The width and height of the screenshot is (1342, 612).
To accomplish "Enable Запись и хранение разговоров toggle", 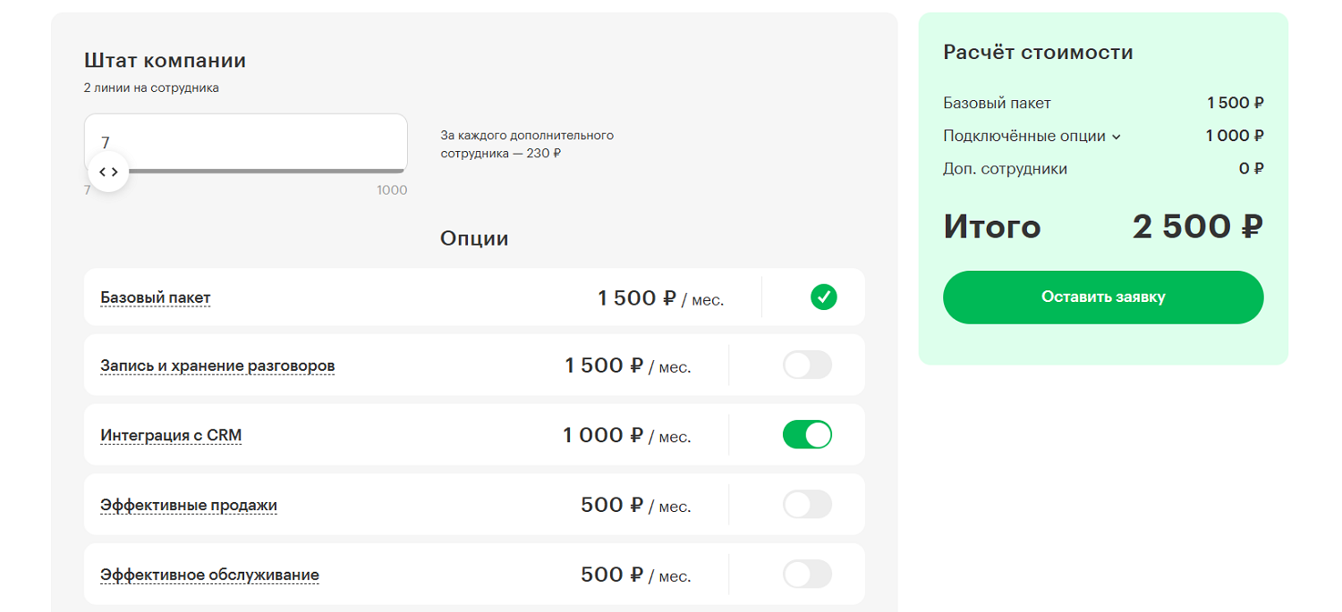I will pyautogui.click(x=807, y=365).
